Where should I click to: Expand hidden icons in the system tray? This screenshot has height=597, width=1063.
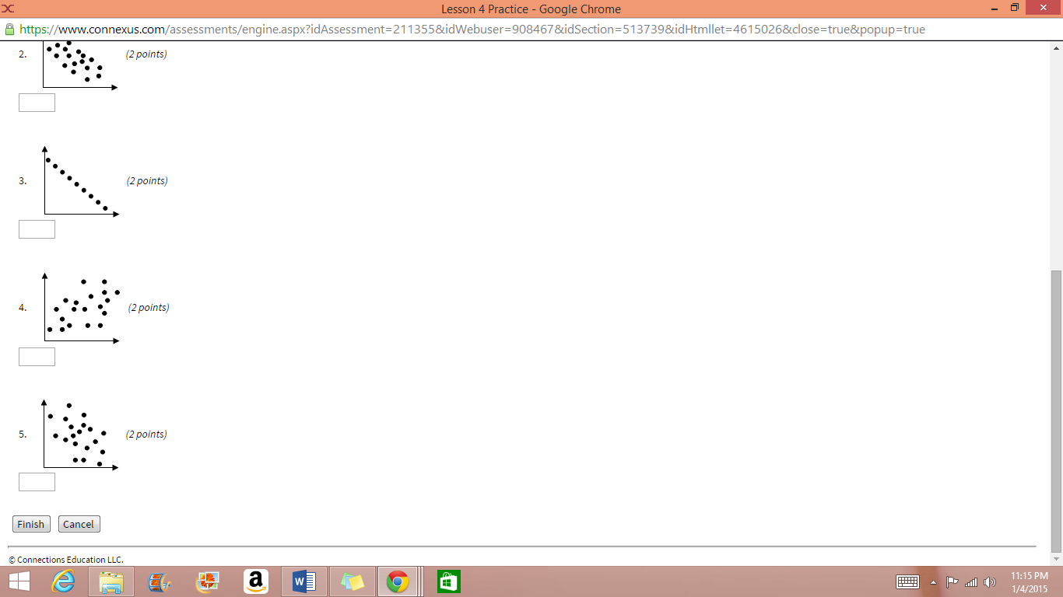click(934, 582)
